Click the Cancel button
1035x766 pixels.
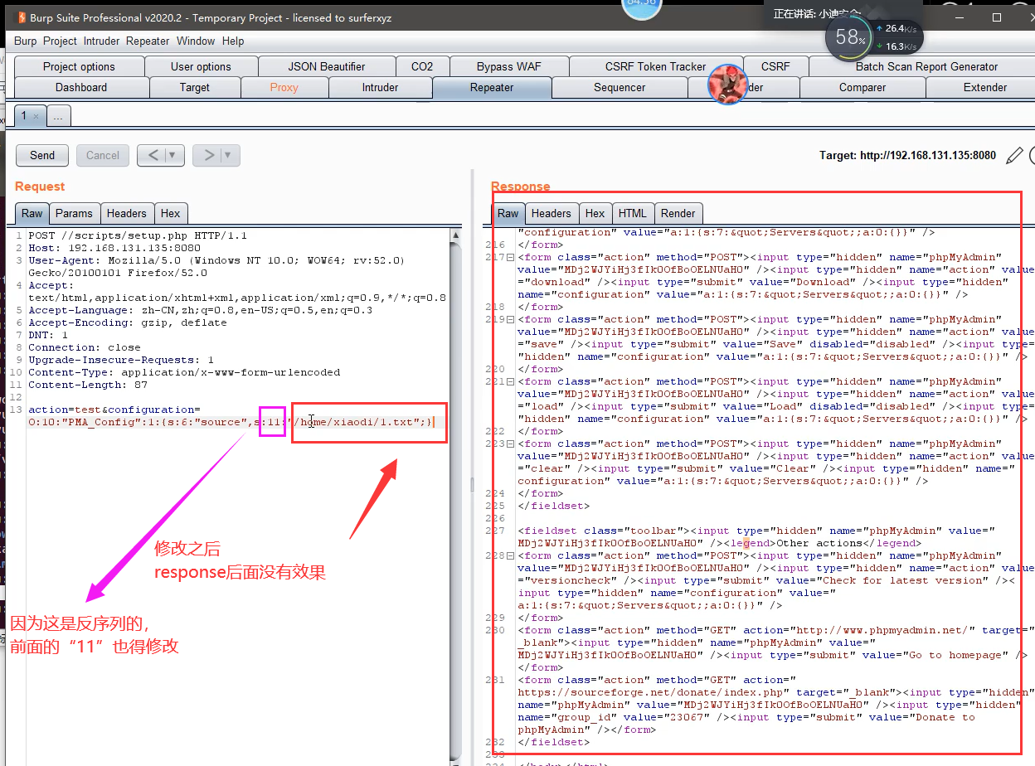click(103, 155)
